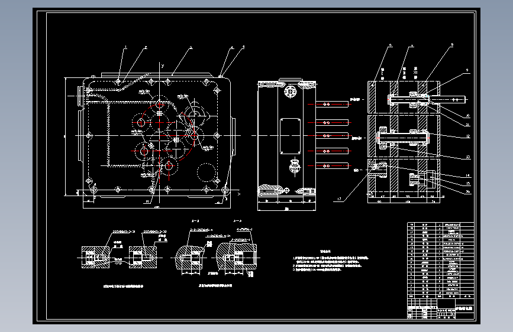Click balloon number 17 at lower-left leader line
This screenshot has height=332, width=513.
(339, 198)
